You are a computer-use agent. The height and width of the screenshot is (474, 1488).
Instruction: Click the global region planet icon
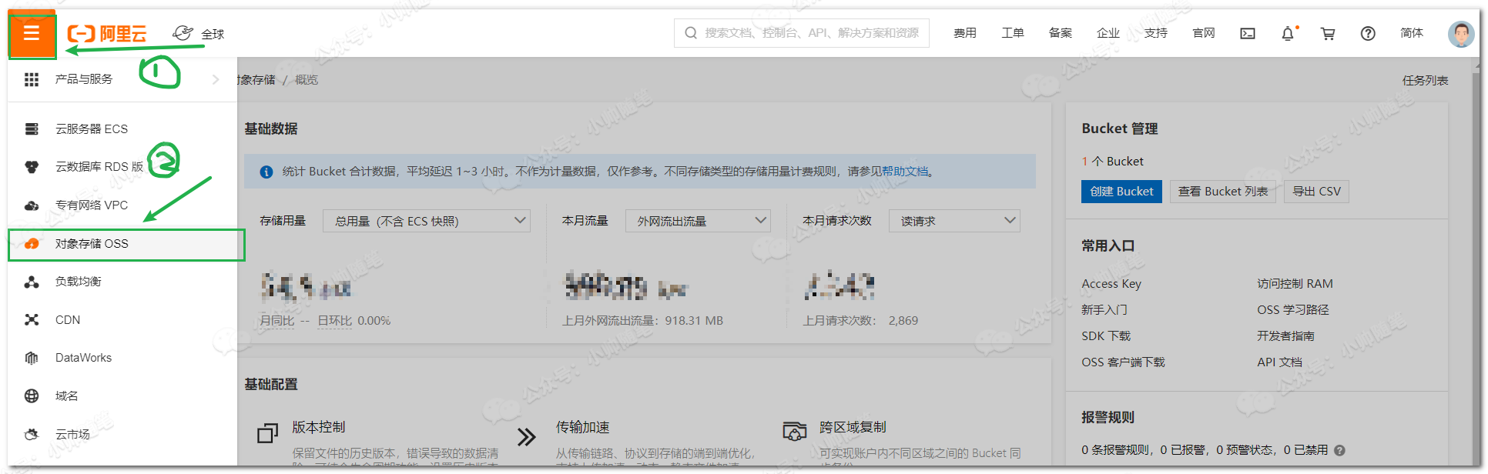point(183,32)
